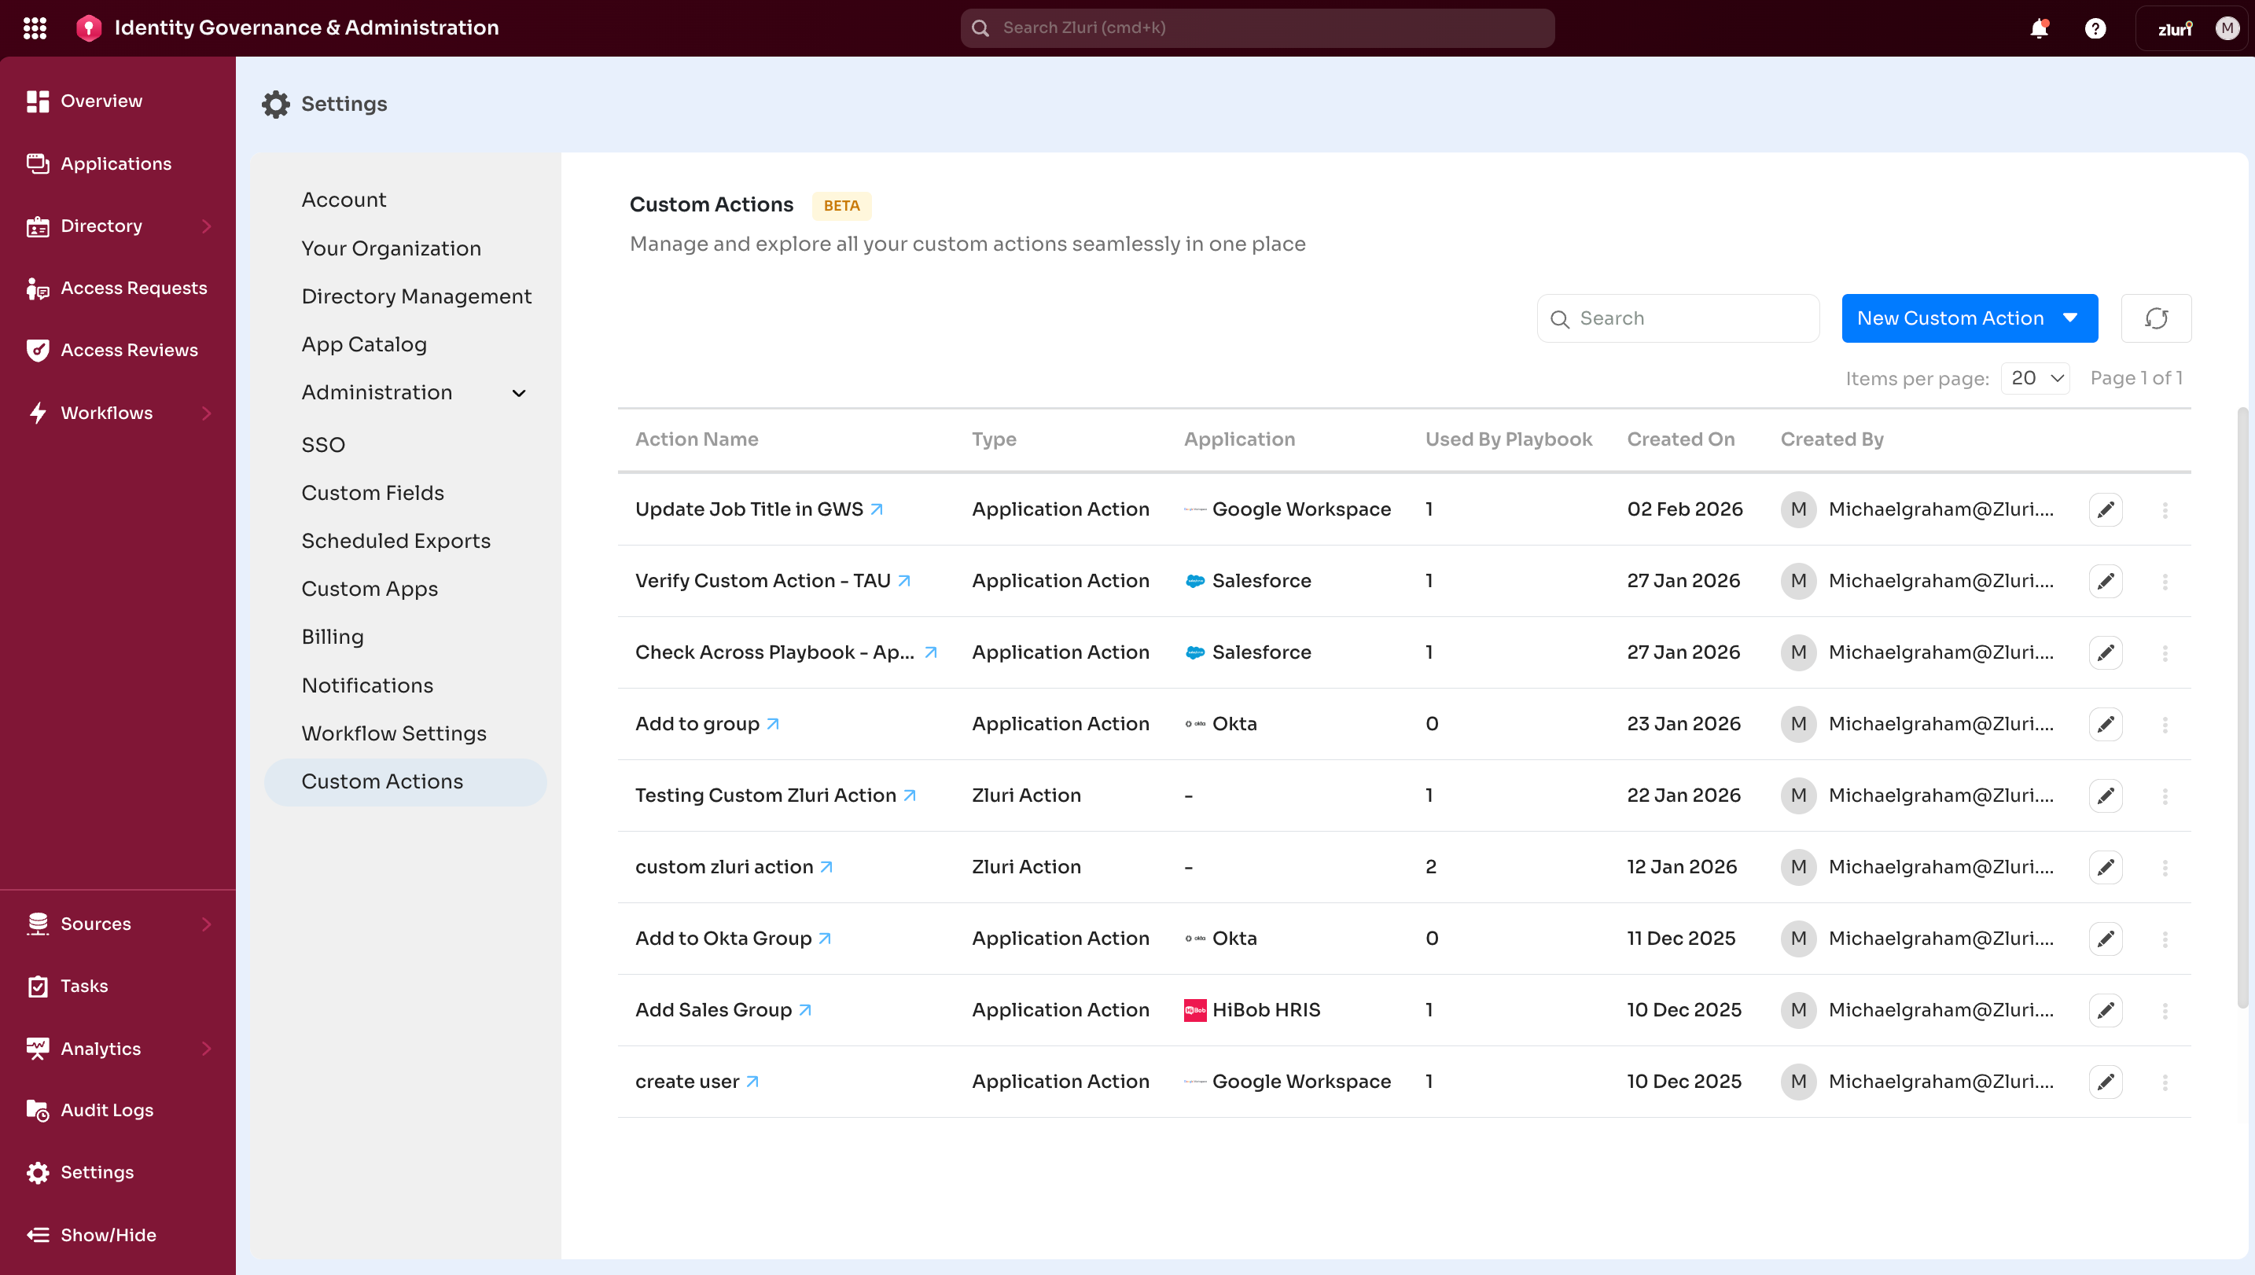Image resolution: width=2255 pixels, height=1275 pixels.
Task: Click the help question mark icon
Action: pos(2095,28)
